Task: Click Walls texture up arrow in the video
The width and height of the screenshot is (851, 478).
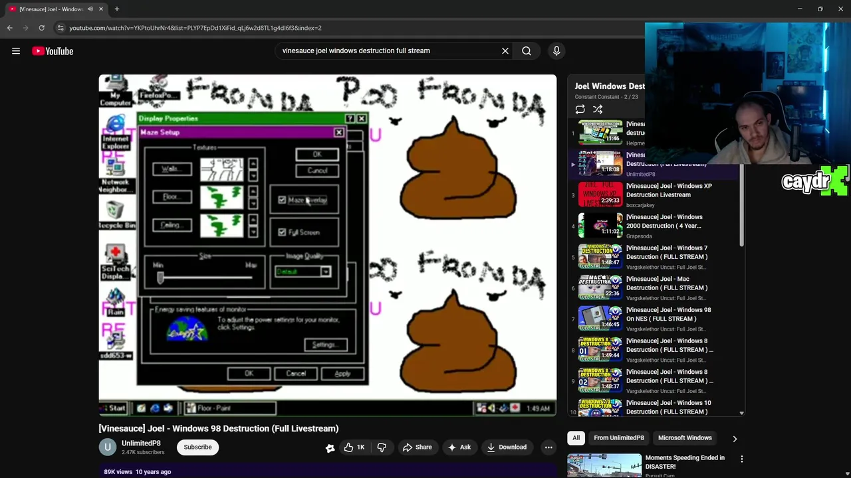Action: pyautogui.click(x=253, y=164)
